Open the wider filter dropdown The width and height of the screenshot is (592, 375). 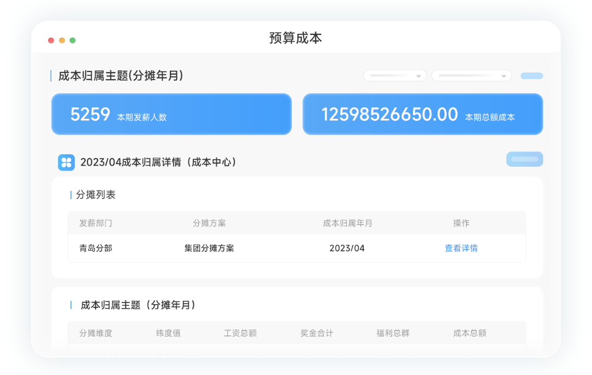471,76
